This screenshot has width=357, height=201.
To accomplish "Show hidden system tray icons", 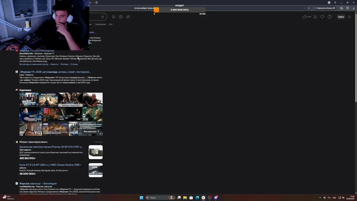I will click(320, 198).
